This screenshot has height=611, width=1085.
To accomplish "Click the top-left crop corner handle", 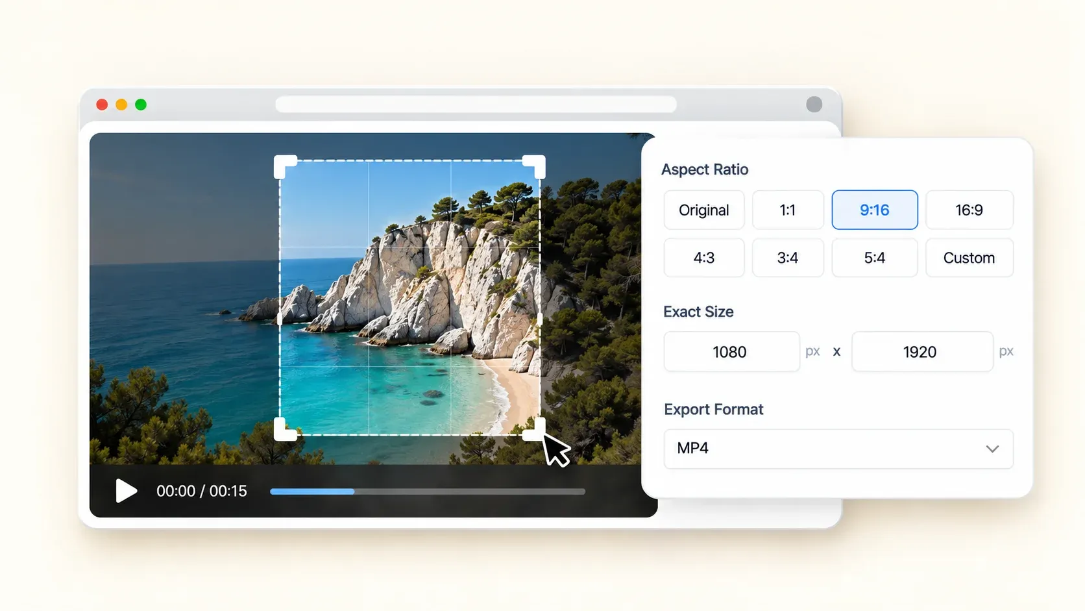I will tap(284, 166).
